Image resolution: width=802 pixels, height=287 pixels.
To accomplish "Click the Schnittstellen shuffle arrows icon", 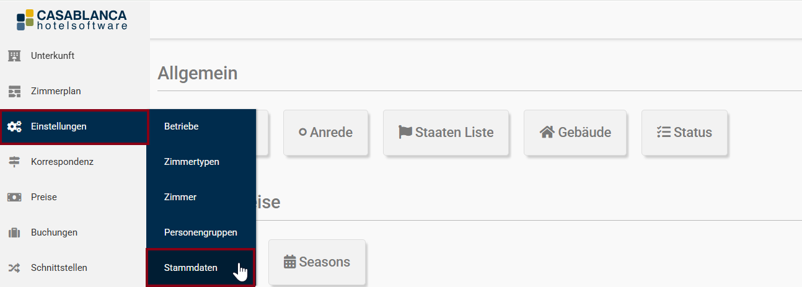I will (14, 268).
